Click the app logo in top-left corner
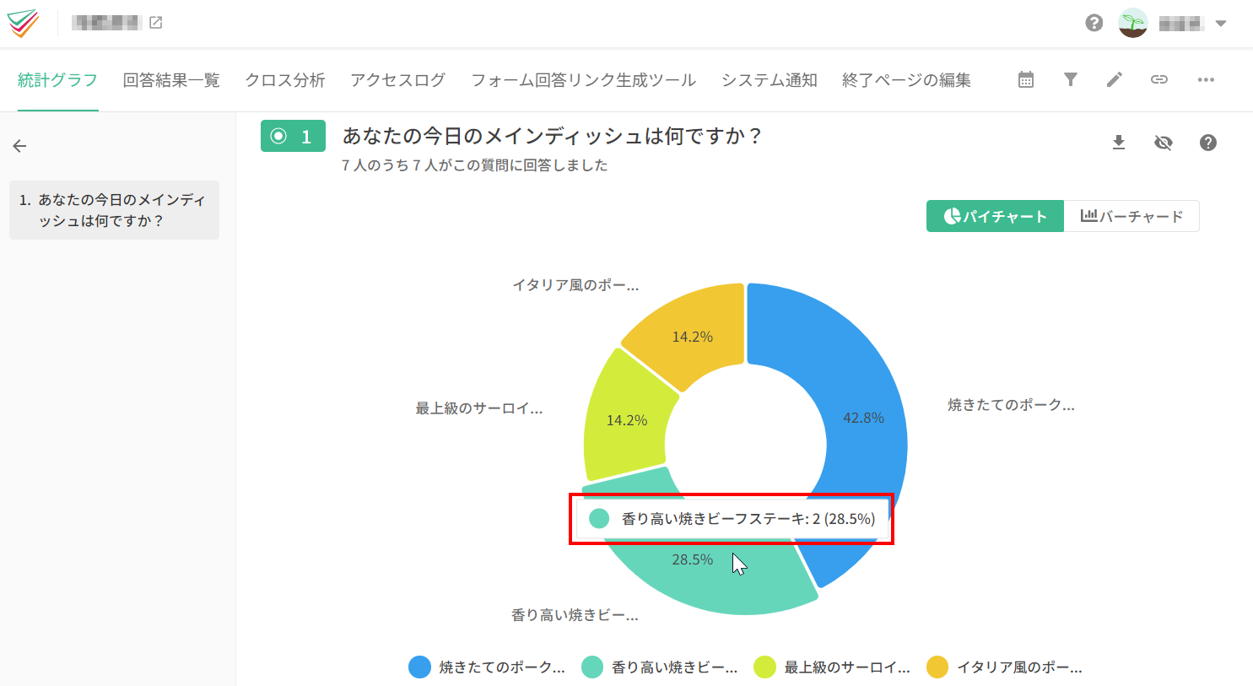This screenshot has height=686, width=1253. tap(23, 24)
